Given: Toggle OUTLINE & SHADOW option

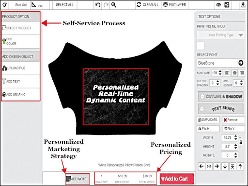Looking at the screenshot, I should pyautogui.click(x=221, y=97).
